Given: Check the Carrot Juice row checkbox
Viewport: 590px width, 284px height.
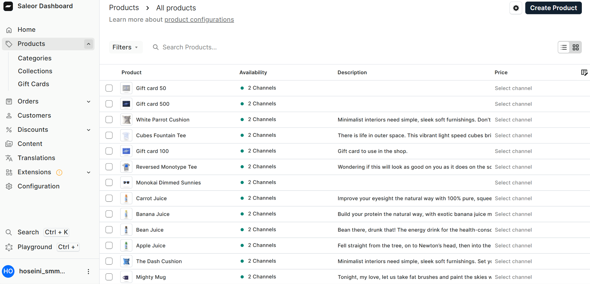Looking at the screenshot, I should pyautogui.click(x=109, y=198).
